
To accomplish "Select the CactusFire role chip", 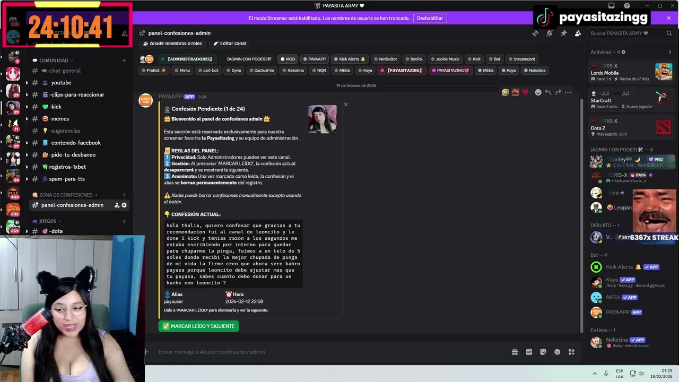I will (261, 70).
